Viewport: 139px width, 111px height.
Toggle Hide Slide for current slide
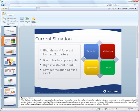tap(11, 24)
